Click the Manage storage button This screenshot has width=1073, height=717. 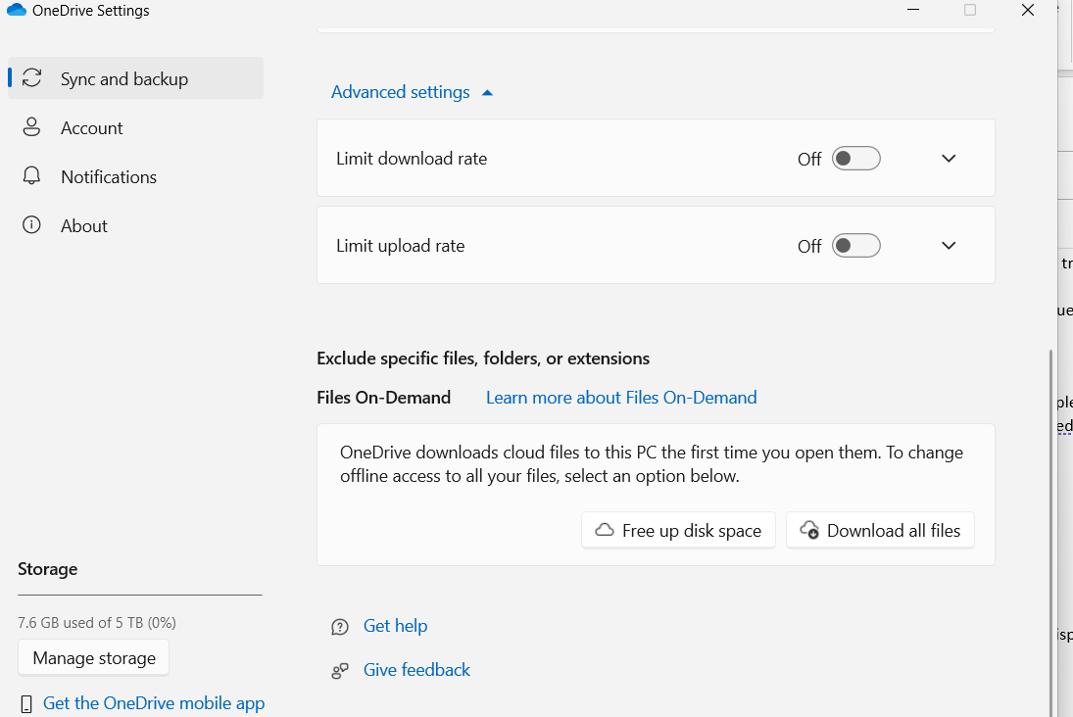click(94, 657)
